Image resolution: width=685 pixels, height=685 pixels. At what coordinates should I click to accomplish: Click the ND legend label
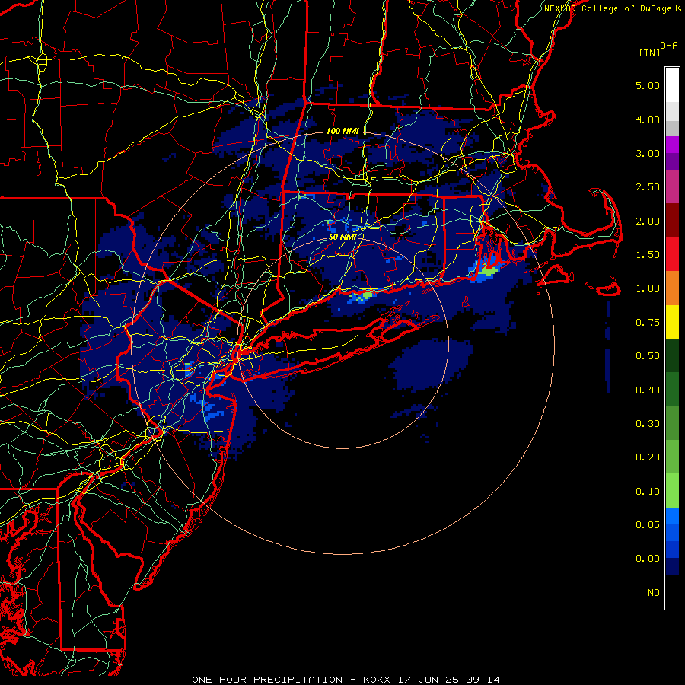click(x=654, y=593)
